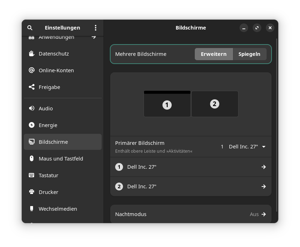Select monitor 1 in the arrangement preview
This screenshot has width=300, height=247.
tap(167, 104)
